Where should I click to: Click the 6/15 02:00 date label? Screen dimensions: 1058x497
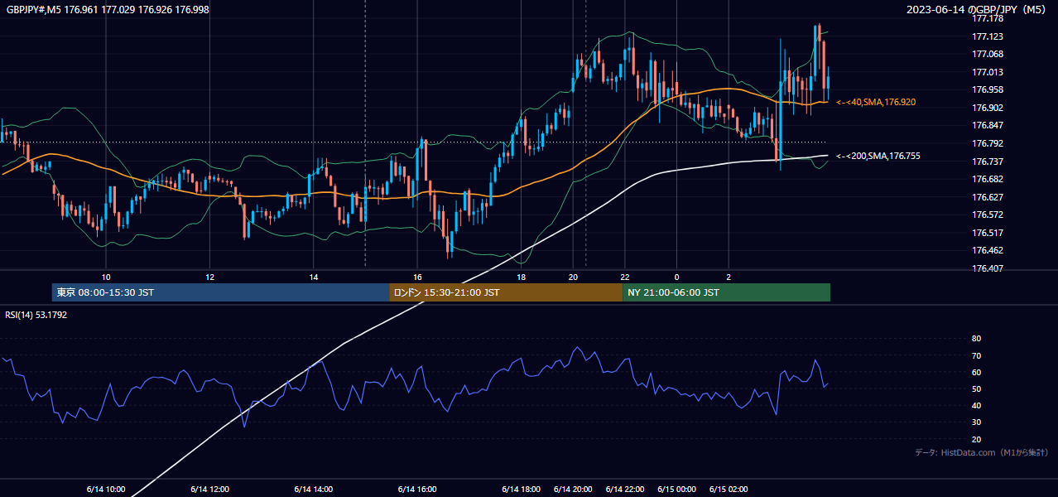[729, 489]
